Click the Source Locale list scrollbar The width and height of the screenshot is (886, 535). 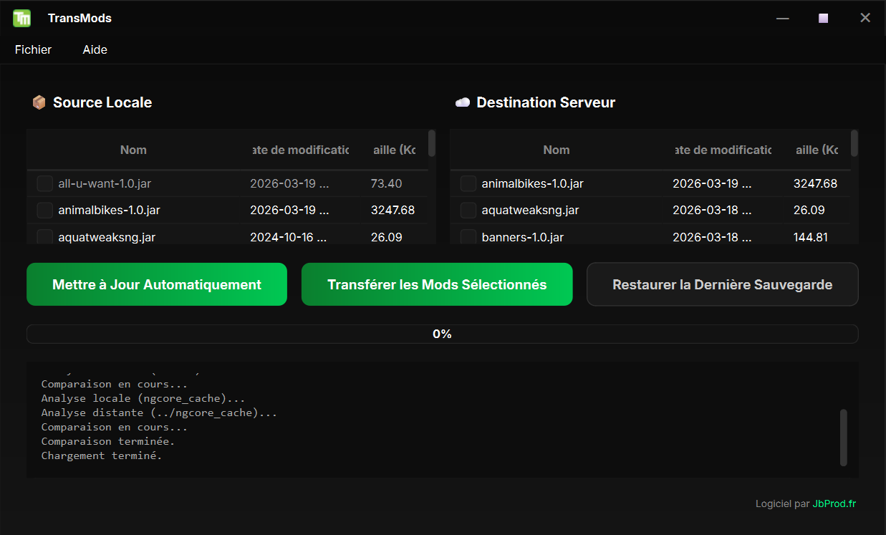tap(431, 143)
